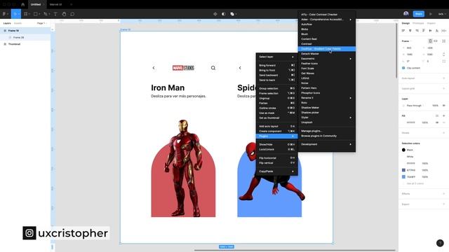Select the child Frame 38 layer
The height and width of the screenshot is (252, 449).
[18, 37]
